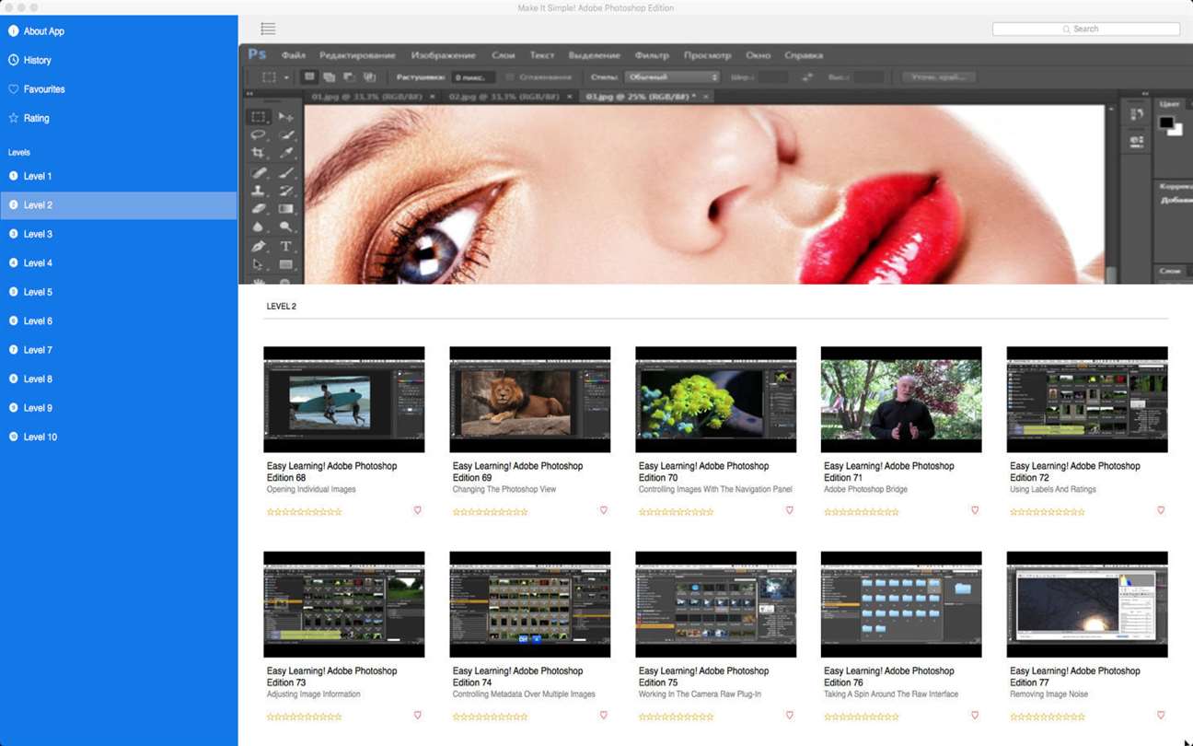This screenshot has height=746, width=1193.
Task: Select the Edition 74 thumbnail
Action: coord(530,604)
